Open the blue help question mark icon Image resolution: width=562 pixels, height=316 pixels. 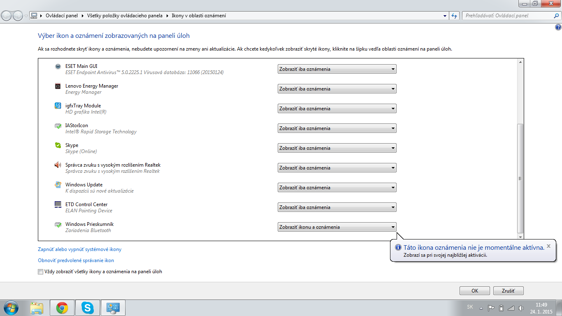pos(558,28)
